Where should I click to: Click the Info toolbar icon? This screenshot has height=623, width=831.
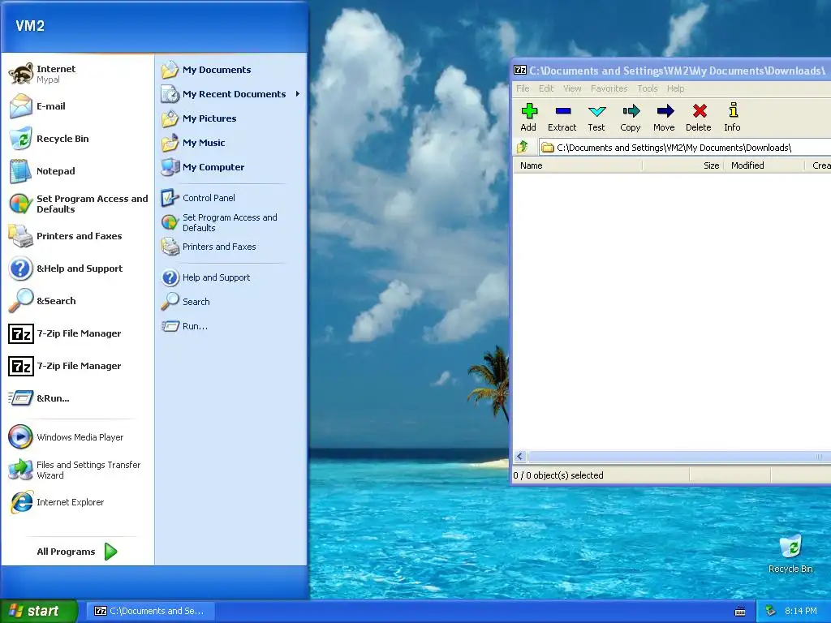pyautogui.click(x=733, y=117)
